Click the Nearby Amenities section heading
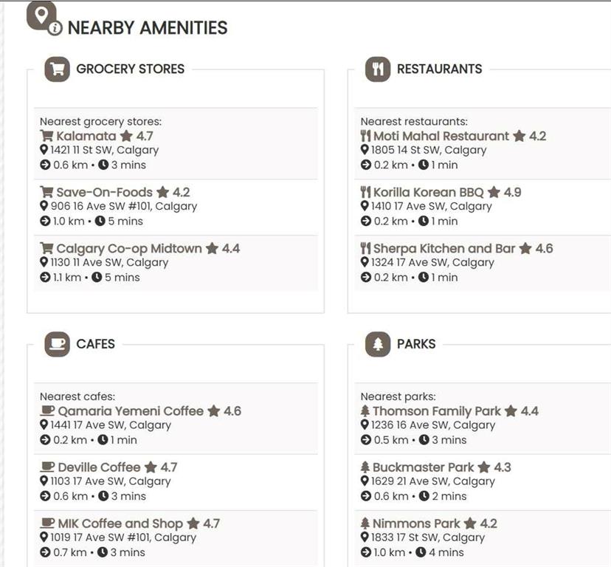 (148, 28)
